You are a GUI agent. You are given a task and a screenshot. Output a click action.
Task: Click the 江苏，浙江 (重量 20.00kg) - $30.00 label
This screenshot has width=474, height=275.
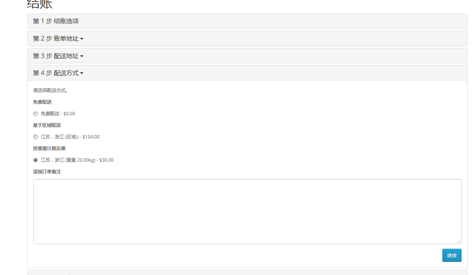pos(77,160)
